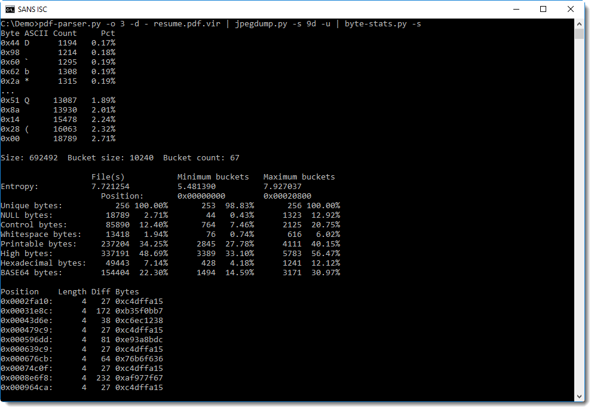Select count value 1214 for byte 0x98

coord(68,52)
